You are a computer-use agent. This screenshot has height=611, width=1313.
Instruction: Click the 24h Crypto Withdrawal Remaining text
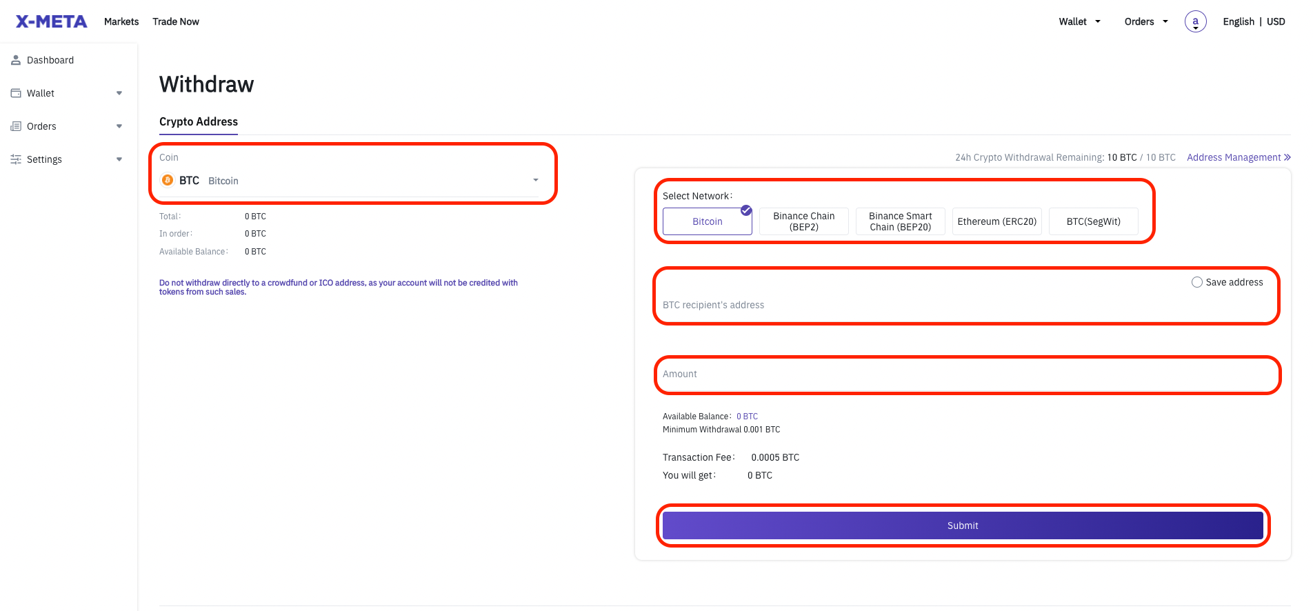pyautogui.click(x=1065, y=157)
